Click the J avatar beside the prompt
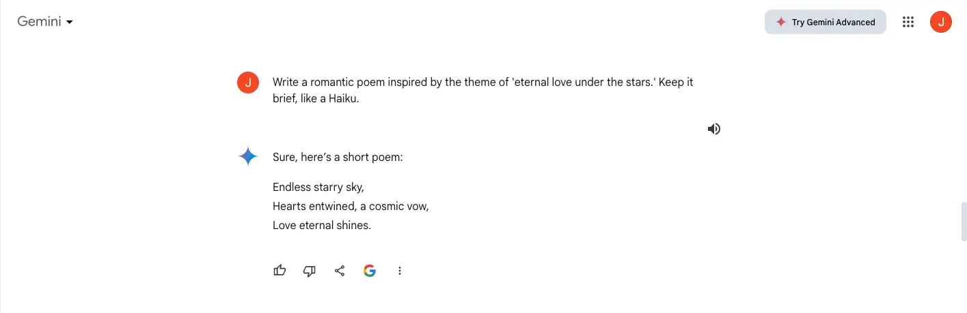 coord(248,83)
